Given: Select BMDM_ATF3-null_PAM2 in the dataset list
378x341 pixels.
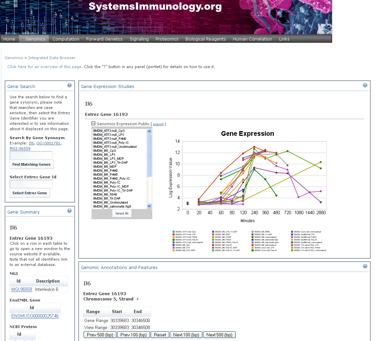Looking at the screenshot, I should point(119,139).
